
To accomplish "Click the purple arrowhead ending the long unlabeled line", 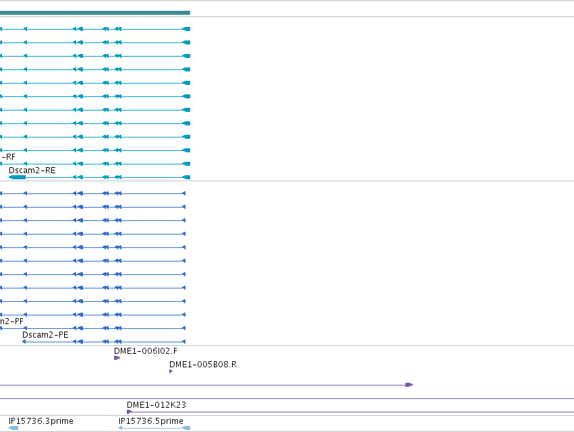I will [409, 385].
